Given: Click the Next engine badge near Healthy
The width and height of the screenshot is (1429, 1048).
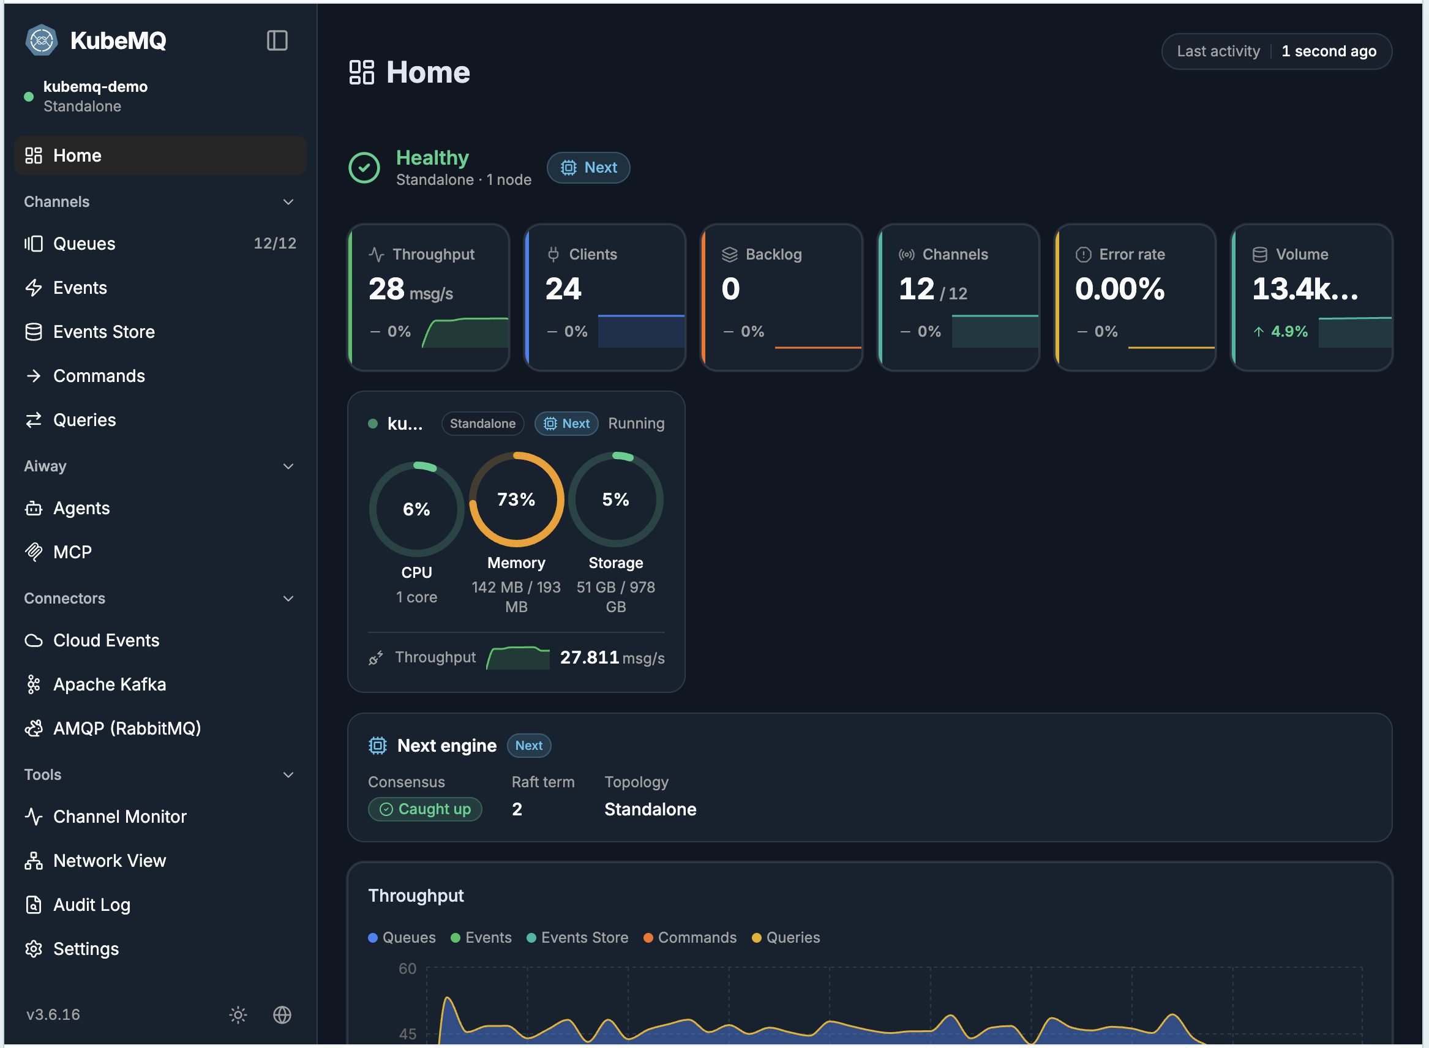Looking at the screenshot, I should pyautogui.click(x=588, y=168).
